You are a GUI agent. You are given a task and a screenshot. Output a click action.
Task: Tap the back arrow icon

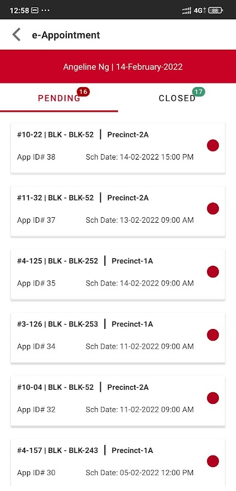click(x=17, y=35)
